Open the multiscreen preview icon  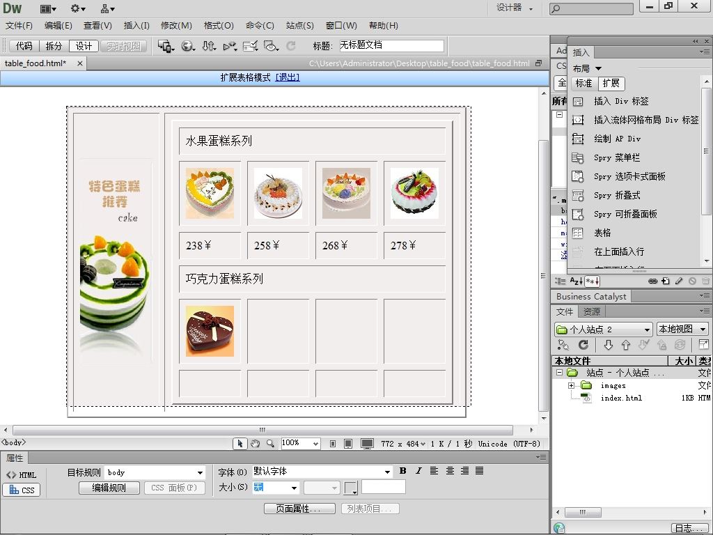point(166,46)
